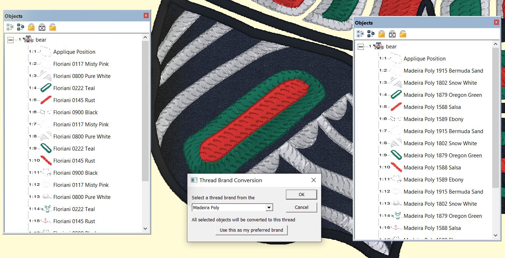Select 1:2 Floriani 0117 Misty Pink object
Image resolution: width=505 pixels, height=258 pixels.
81,64
